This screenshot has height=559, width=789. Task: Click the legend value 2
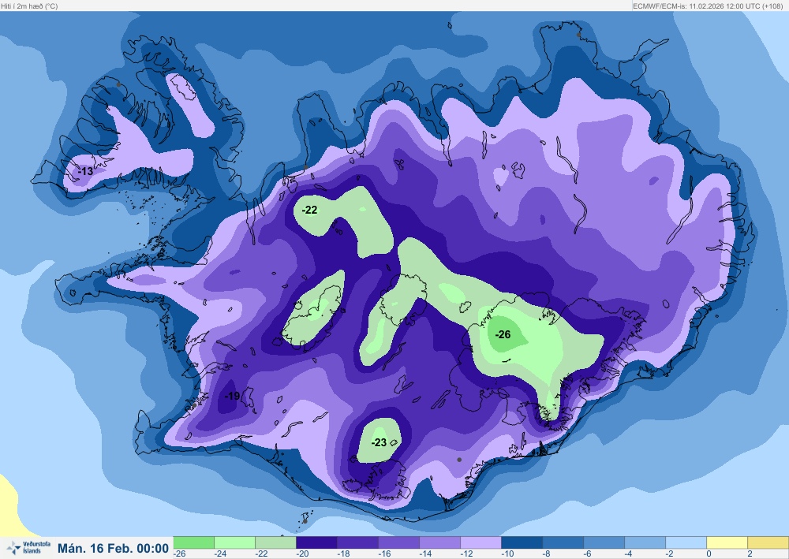click(x=750, y=554)
